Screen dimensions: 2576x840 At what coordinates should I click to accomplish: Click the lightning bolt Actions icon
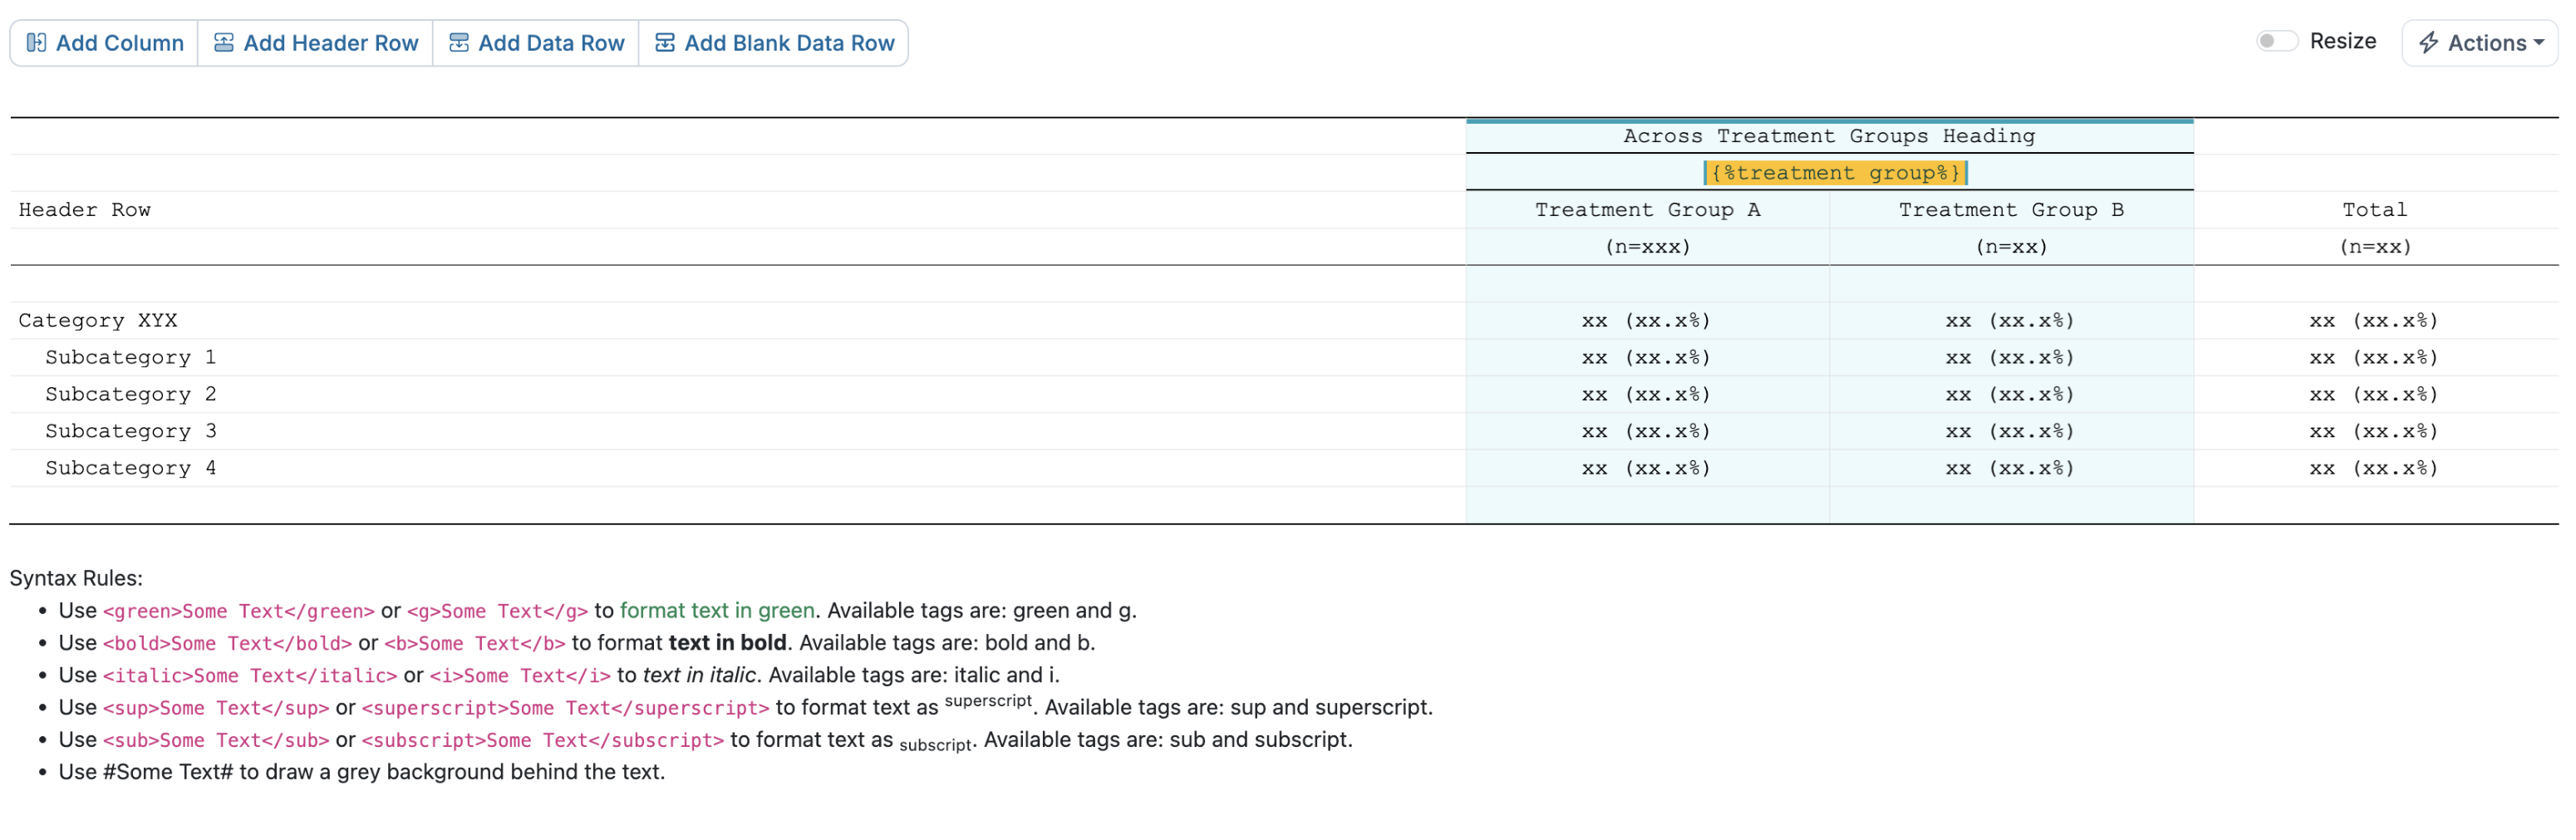[2428, 43]
